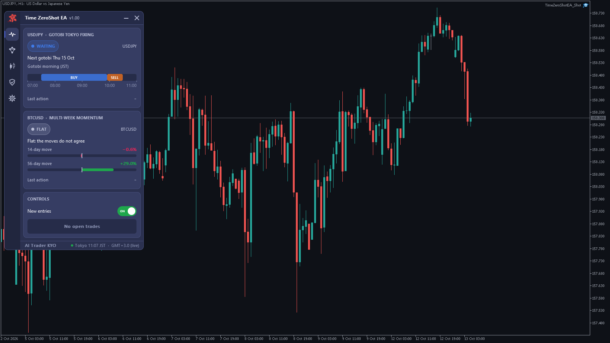Click 'Flat: the moves do not agree' text
Viewport: 610px width, 343px height.
(x=56, y=141)
